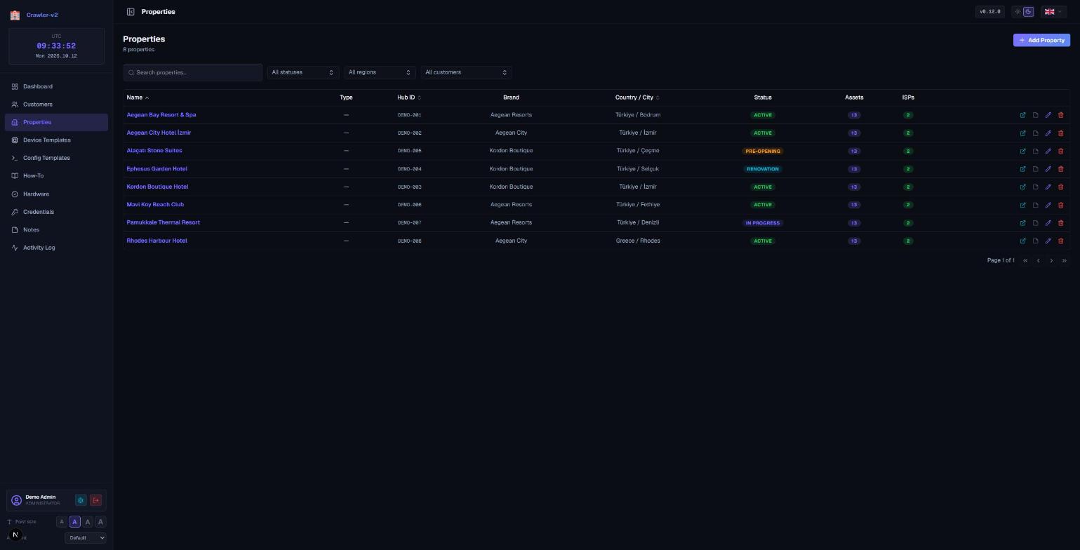
Task: Focus the Search properties input field
Action: (193, 72)
